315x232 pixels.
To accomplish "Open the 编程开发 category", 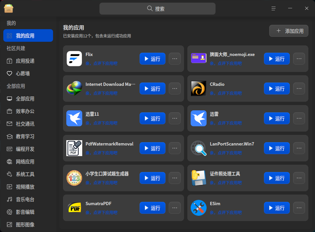I will (x=28, y=149).
